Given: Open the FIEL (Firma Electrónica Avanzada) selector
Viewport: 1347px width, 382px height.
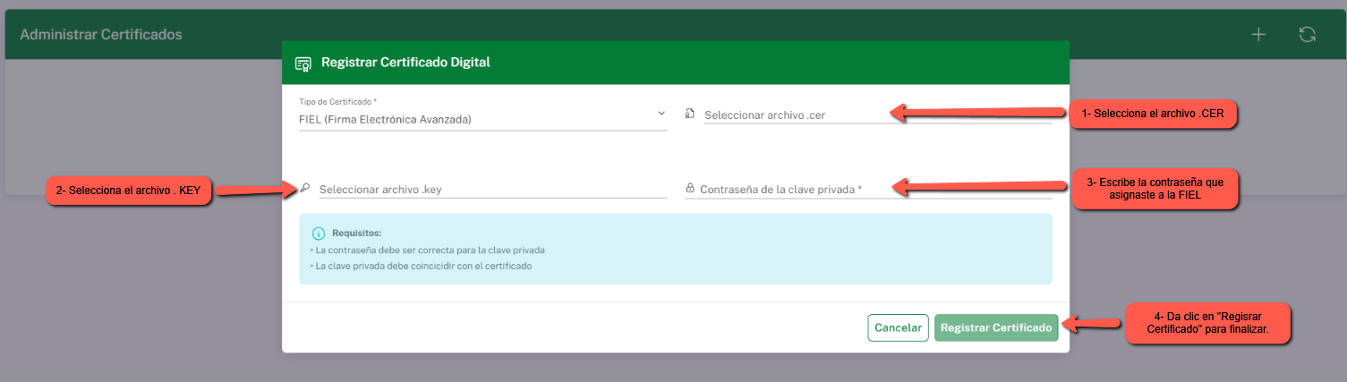Looking at the screenshot, I should click(x=474, y=119).
